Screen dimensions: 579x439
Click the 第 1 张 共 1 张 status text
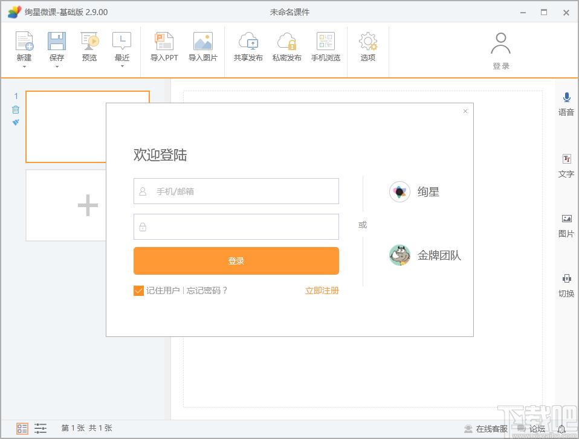pyautogui.click(x=87, y=428)
